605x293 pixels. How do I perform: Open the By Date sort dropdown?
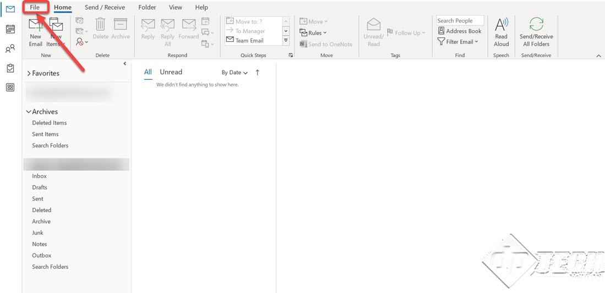pos(235,73)
